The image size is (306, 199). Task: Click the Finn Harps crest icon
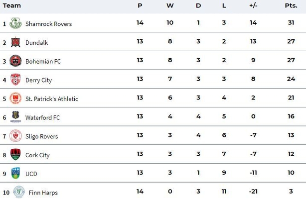pyautogui.click(x=19, y=192)
